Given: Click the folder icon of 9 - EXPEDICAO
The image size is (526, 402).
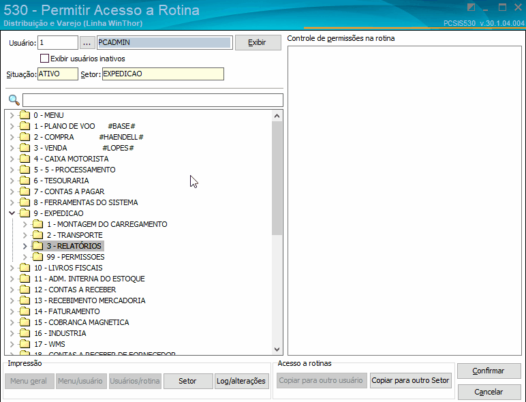Looking at the screenshot, I should (x=25, y=213).
